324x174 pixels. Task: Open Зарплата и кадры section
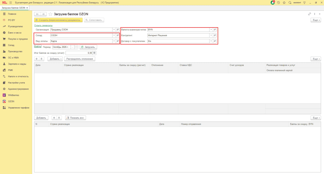tap(17, 64)
